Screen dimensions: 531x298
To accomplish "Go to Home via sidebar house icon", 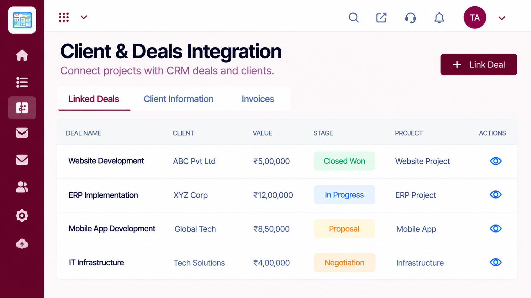I will click(22, 55).
